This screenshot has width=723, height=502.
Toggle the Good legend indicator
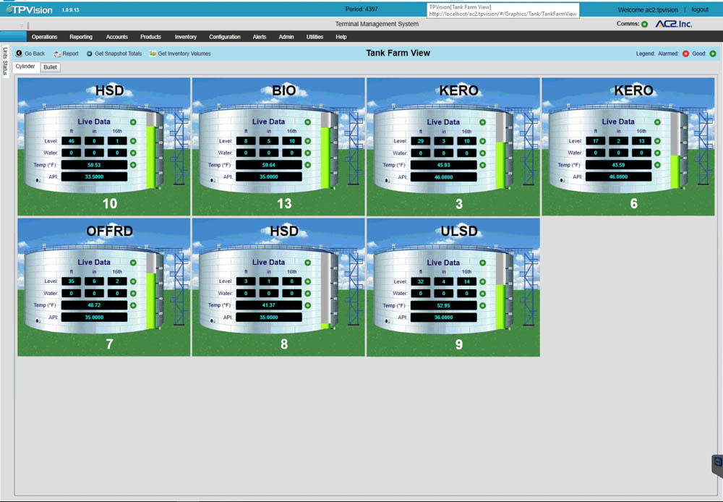tap(714, 53)
